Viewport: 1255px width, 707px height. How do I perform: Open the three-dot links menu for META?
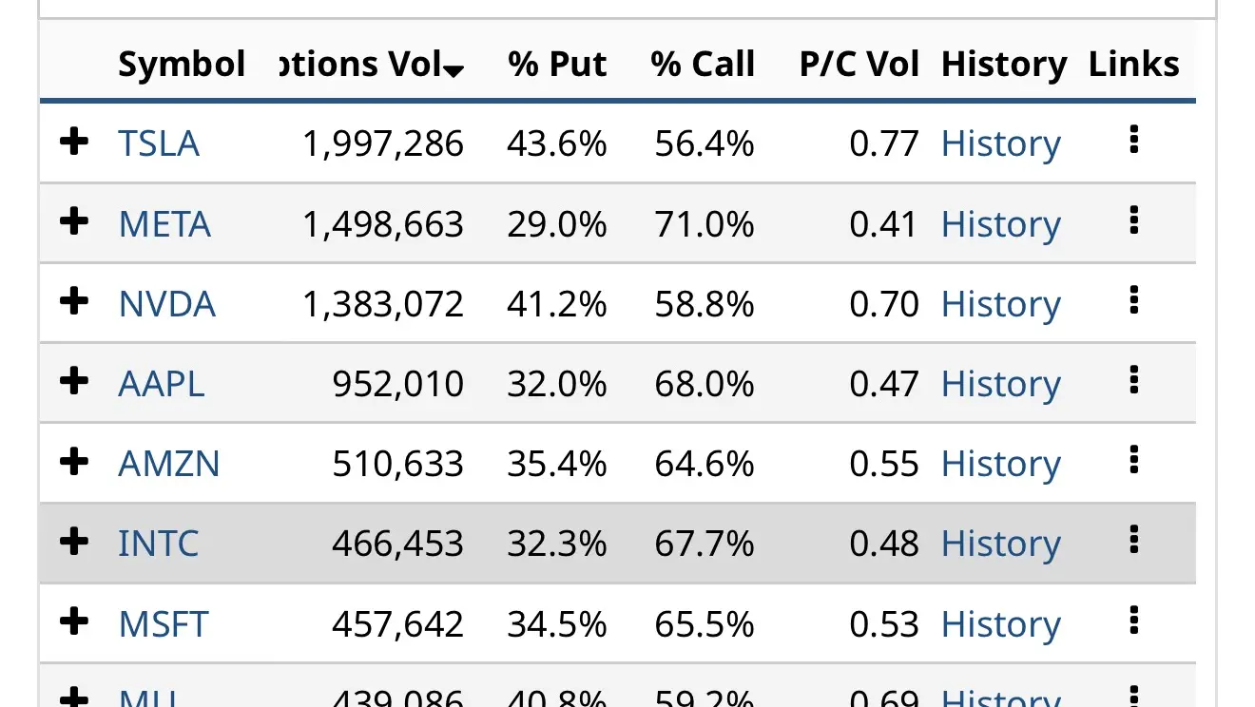tap(1132, 220)
